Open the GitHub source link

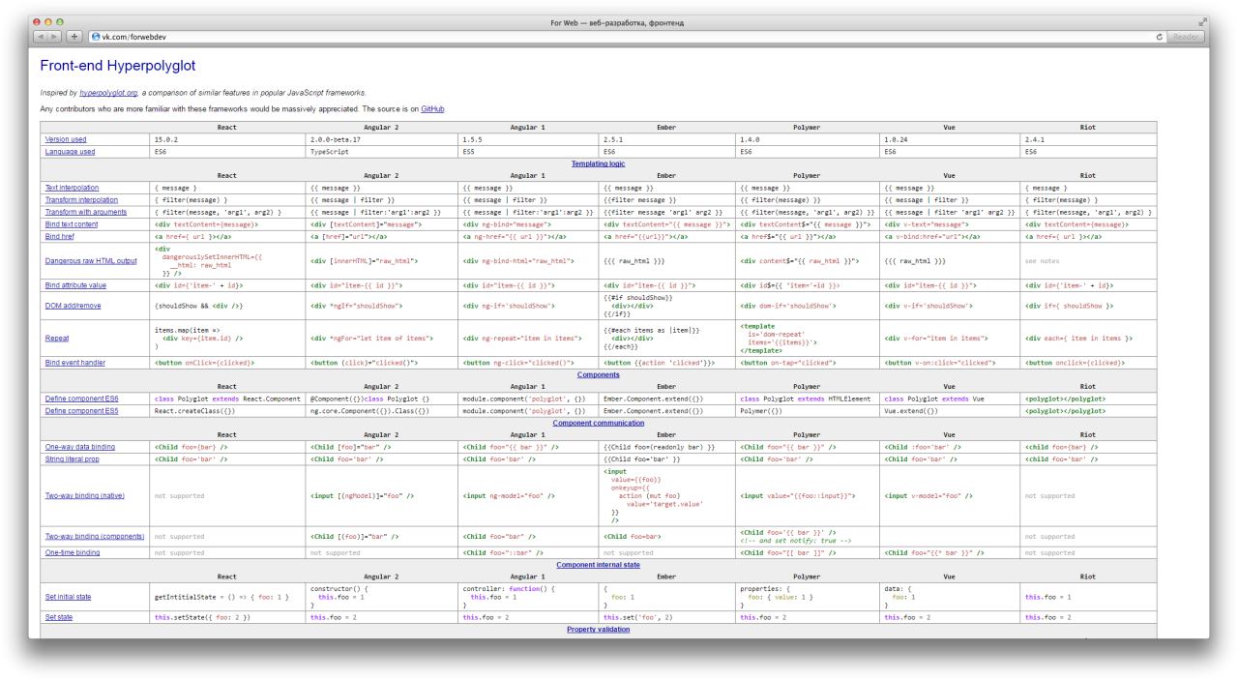coord(432,109)
